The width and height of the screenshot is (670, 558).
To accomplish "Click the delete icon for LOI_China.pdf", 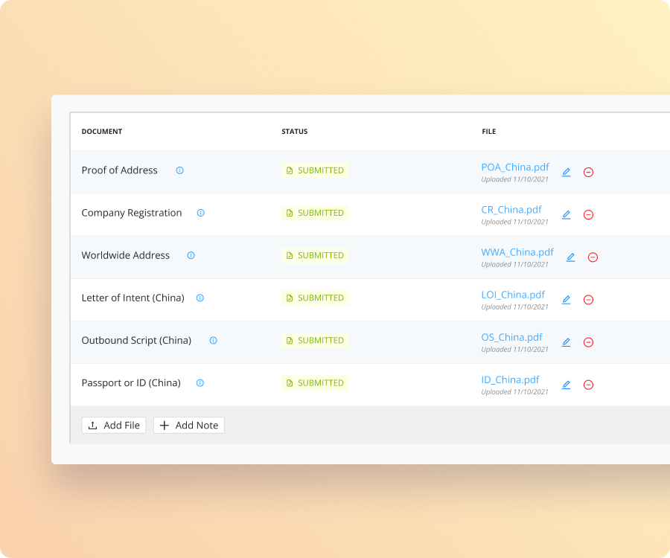I will (x=588, y=299).
